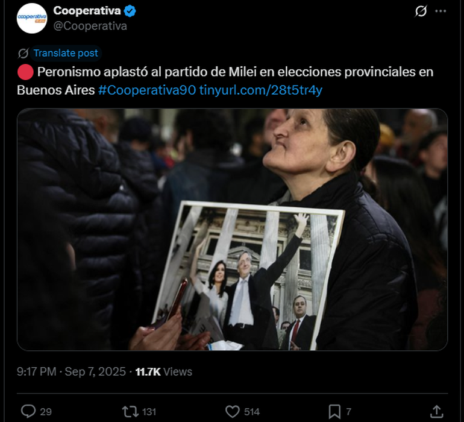Viewport: 464px width, 422px height.
Task: Open the #Cooperativa90 hashtag
Action: [x=147, y=90]
